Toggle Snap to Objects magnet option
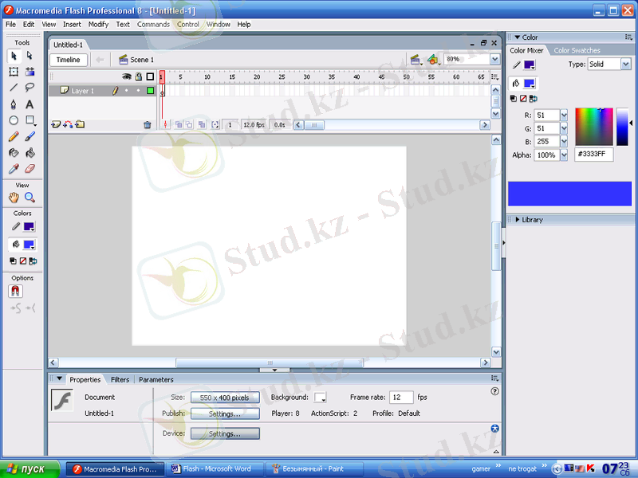This screenshot has width=638, height=478. tap(15, 291)
